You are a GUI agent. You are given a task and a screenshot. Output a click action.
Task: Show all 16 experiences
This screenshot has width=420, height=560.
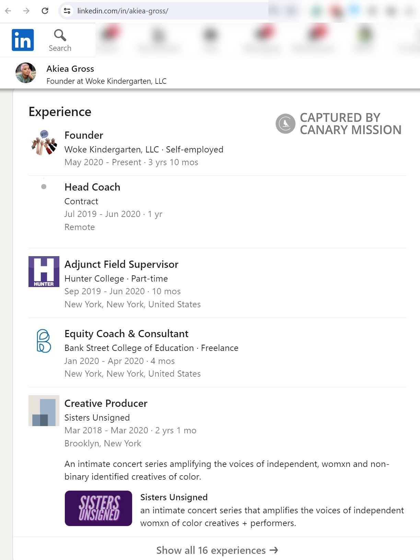click(217, 550)
